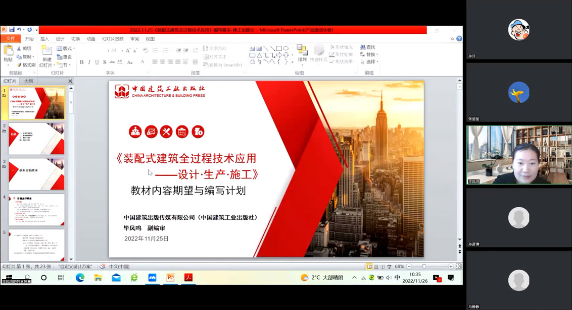Click the New Slide (新建幻灯片) icon

tap(46, 51)
